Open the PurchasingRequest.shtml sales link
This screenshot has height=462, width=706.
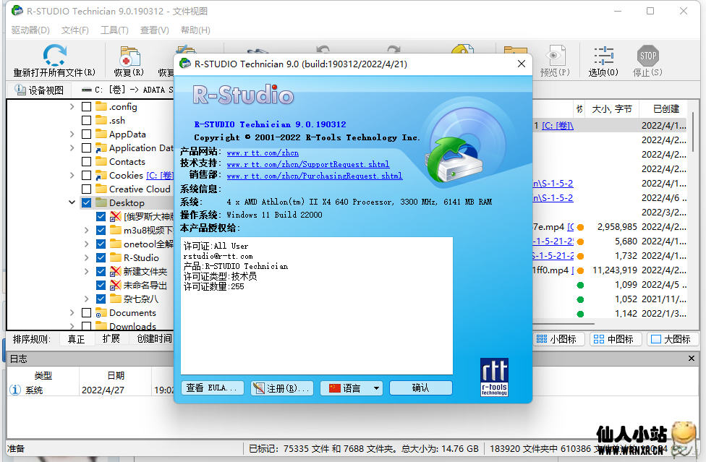(314, 176)
